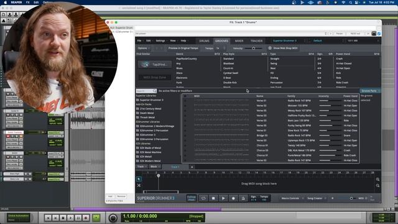Toggle Follow Host button

tap(192, 198)
